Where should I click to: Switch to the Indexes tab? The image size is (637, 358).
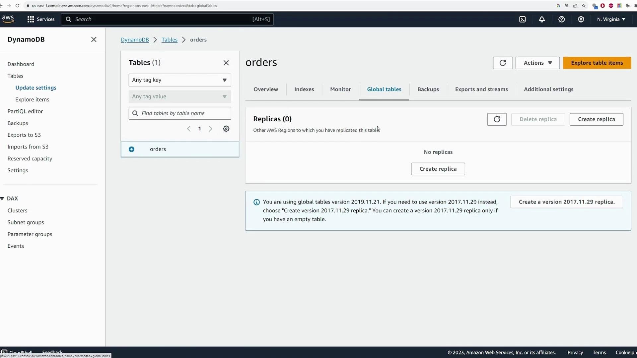click(304, 89)
